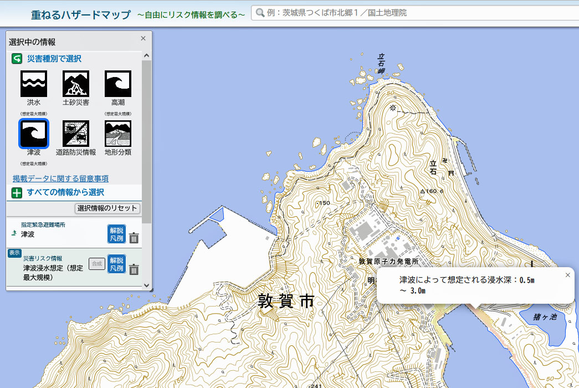Click the highlighted 津波 tsunami icon

click(x=34, y=134)
